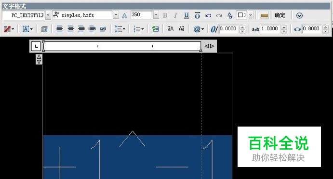
Task: Open the @ Symbol menu
Action: click(x=199, y=29)
